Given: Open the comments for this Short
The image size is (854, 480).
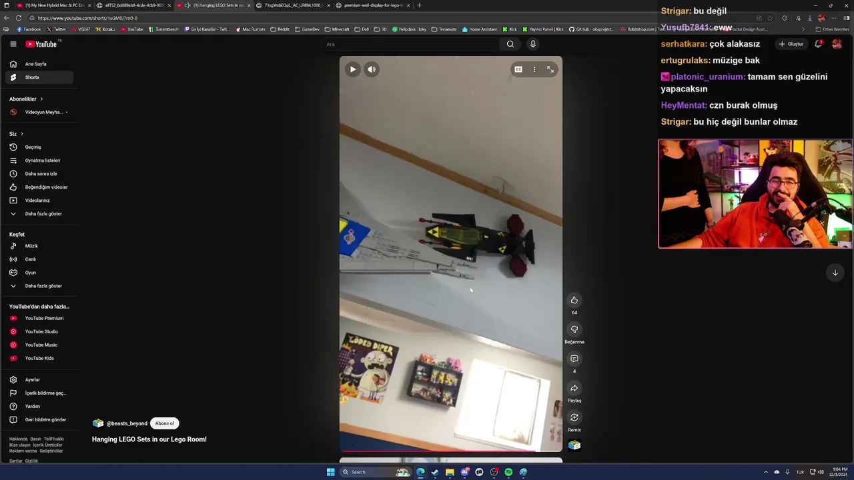Looking at the screenshot, I should [x=574, y=359].
